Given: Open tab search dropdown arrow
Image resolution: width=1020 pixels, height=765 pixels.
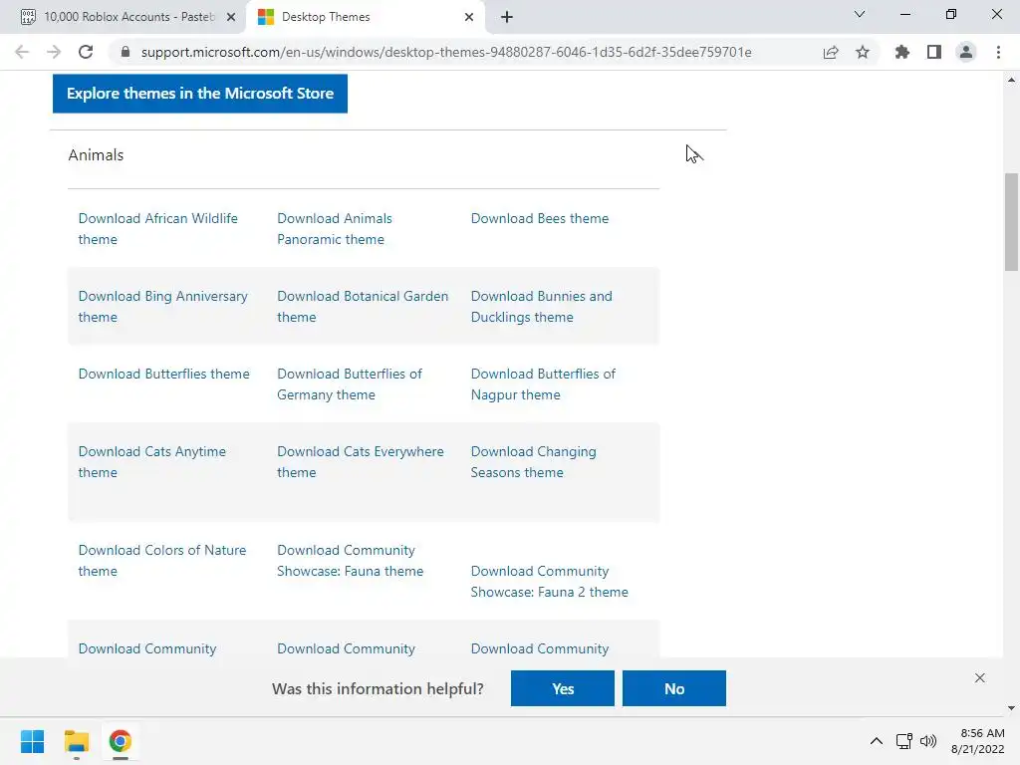Looking at the screenshot, I should [x=860, y=14].
